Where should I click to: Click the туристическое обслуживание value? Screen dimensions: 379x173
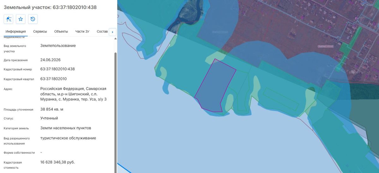point(68,138)
